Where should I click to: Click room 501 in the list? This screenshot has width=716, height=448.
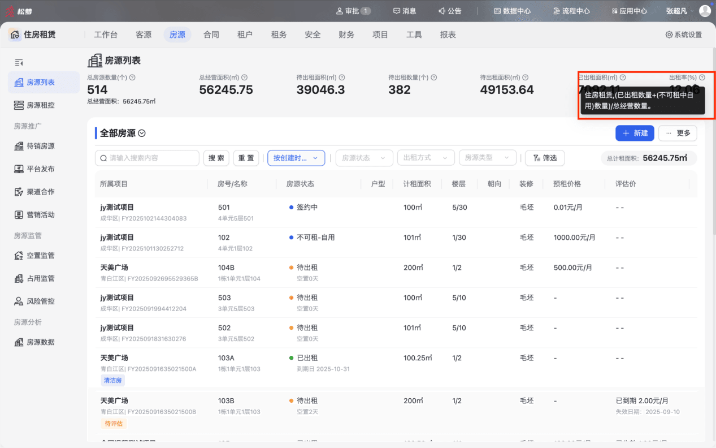tap(224, 208)
